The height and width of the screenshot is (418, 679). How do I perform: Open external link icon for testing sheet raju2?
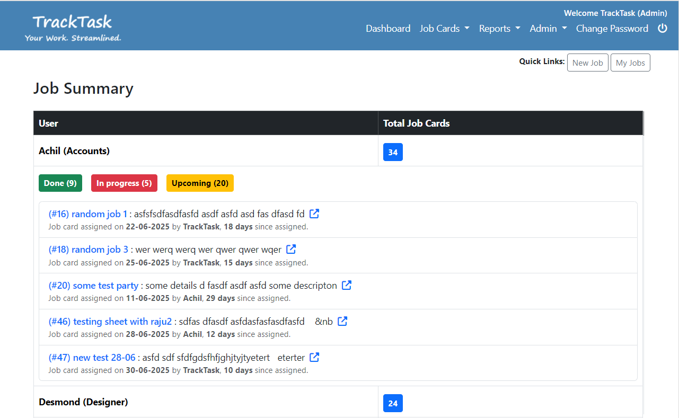[342, 321]
